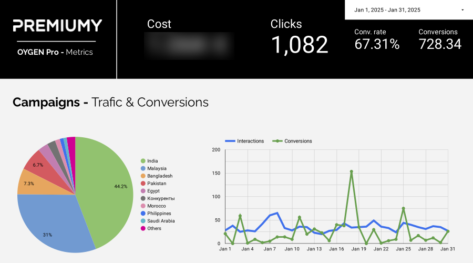Click the Philippines legend dot
The height and width of the screenshot is (263, 473).
coord(143,214)
